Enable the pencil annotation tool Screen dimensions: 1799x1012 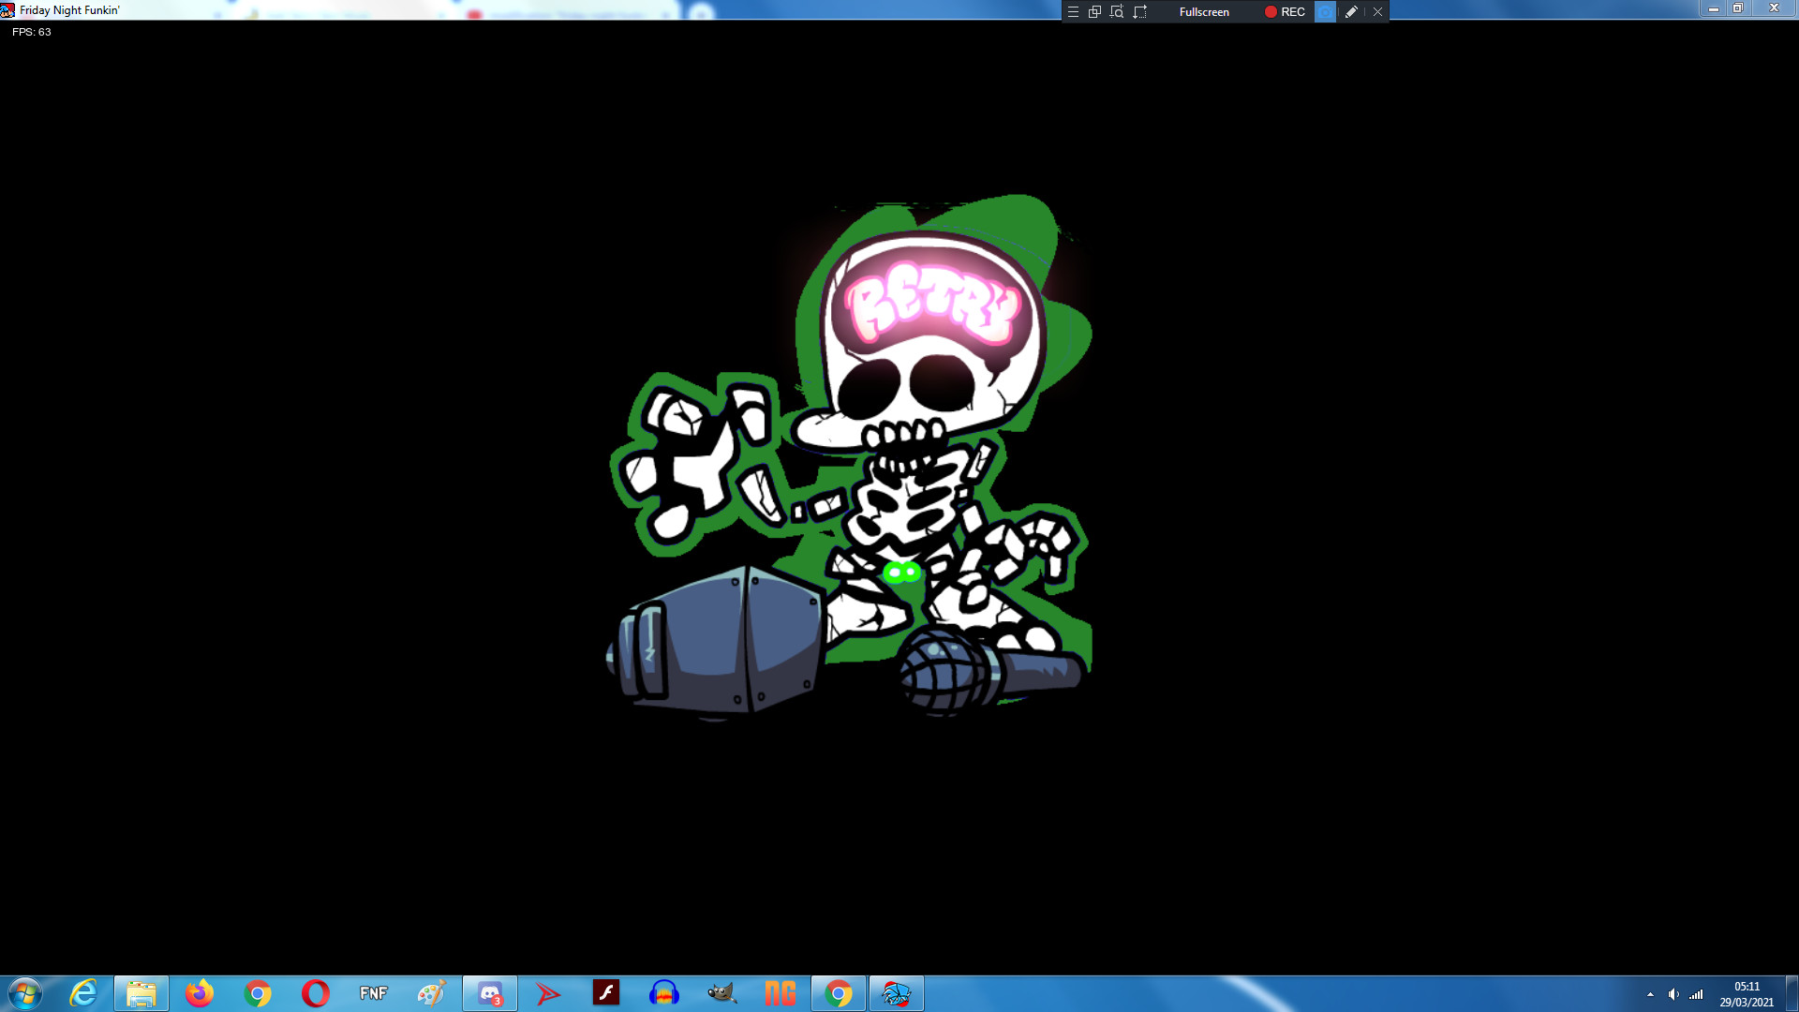pyautogui.click(x=1351, y=11)
